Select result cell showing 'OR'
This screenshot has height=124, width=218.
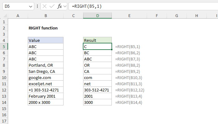(97, 65)
